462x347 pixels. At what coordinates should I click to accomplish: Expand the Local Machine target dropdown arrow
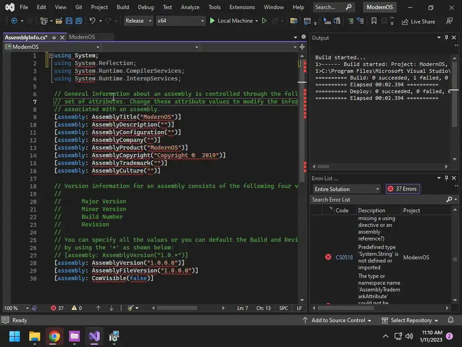[257, 21]
